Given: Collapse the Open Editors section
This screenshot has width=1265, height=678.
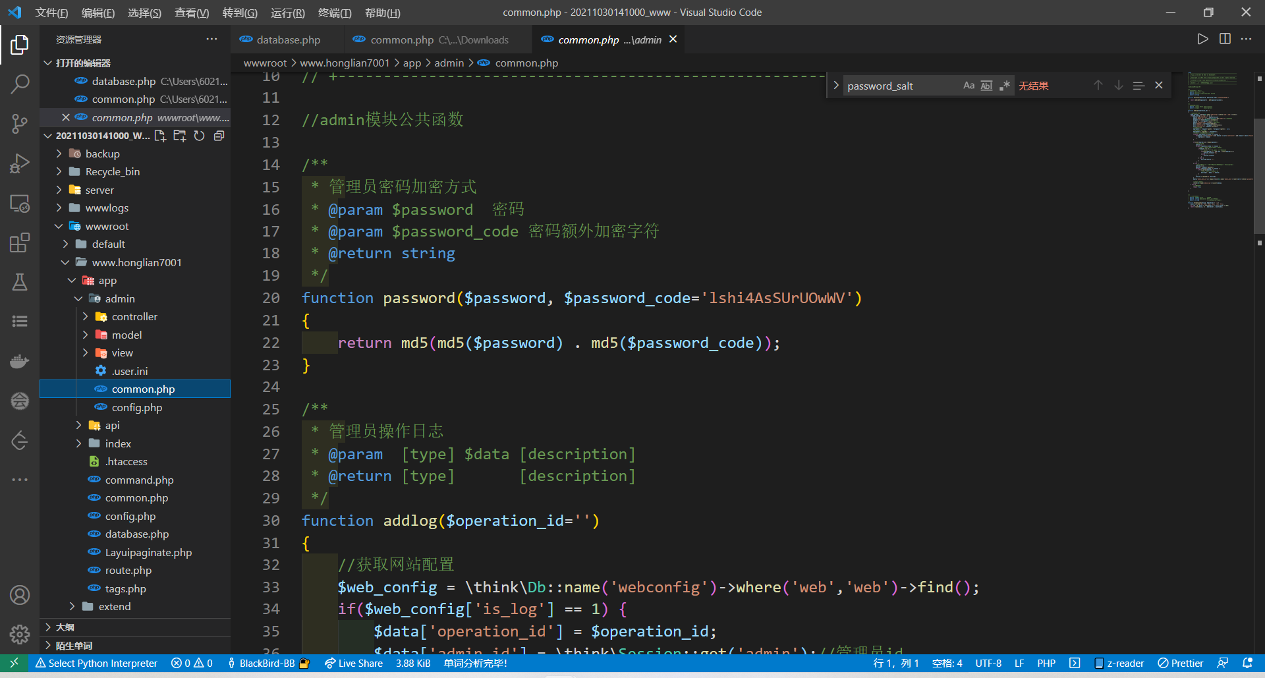Looking at the screenshot, I should (47, 63).
